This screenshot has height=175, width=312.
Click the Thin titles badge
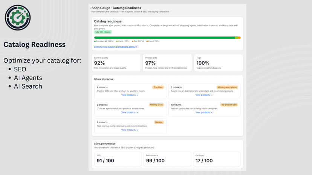pyautogui.click(x=158, y=87)
